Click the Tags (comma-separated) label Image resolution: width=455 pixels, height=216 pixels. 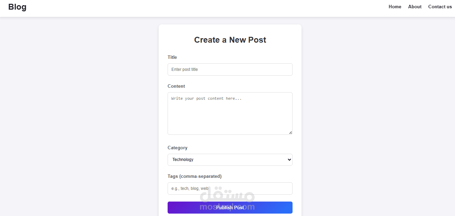coord(194,176)
